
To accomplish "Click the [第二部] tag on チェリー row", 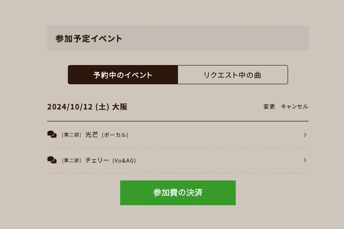I will click(x=72, y=160).
